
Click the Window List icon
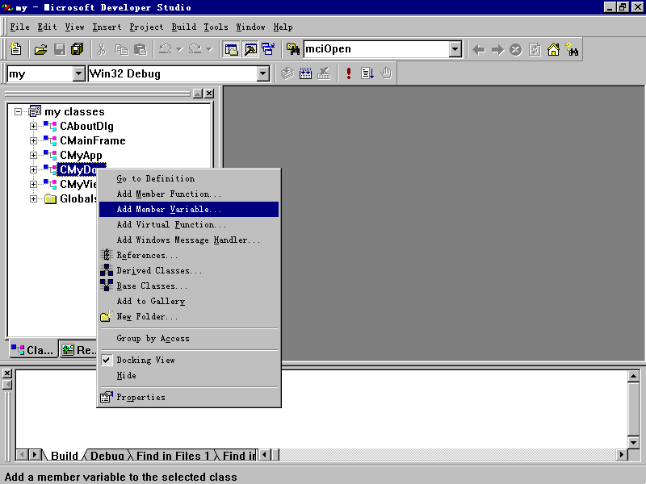[268, 49]
